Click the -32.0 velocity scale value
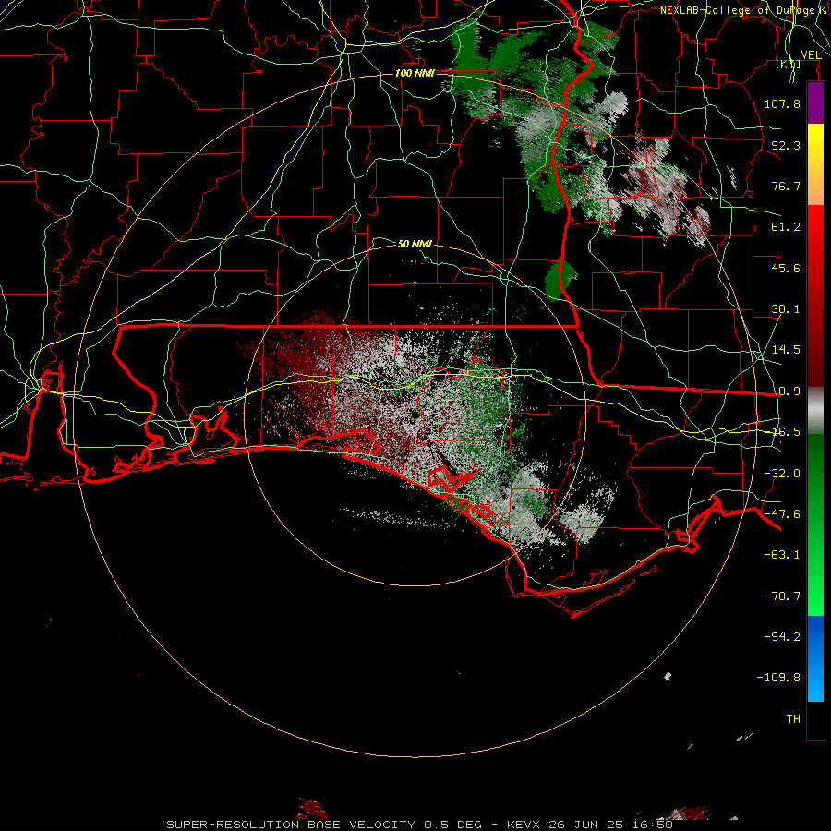831x831 pixels. pos(782,474)
